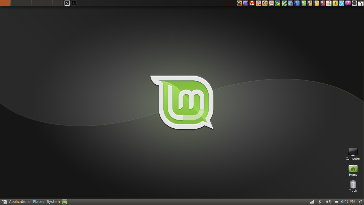Launch the blue paintbrush application icon
Image resolution: width=364 pixels, height=205 pixels.
290,3
